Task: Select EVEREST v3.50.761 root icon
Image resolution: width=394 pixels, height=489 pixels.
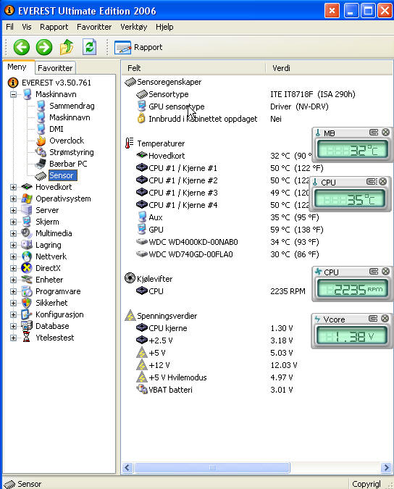Action: point(13,83)
